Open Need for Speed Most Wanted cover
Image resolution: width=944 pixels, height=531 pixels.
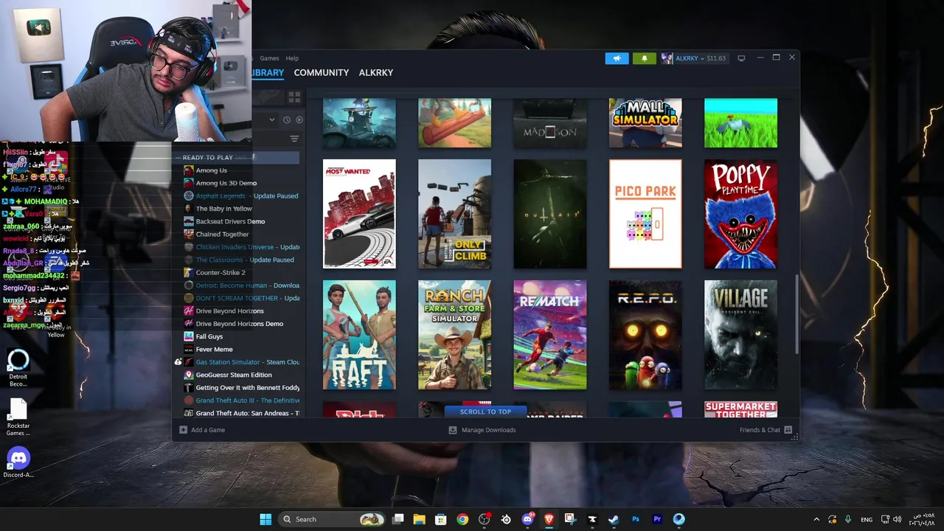pyautogui.click(x=359, y=214)
